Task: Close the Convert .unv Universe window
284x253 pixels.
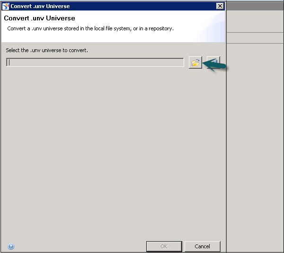Action: [220, 6]
